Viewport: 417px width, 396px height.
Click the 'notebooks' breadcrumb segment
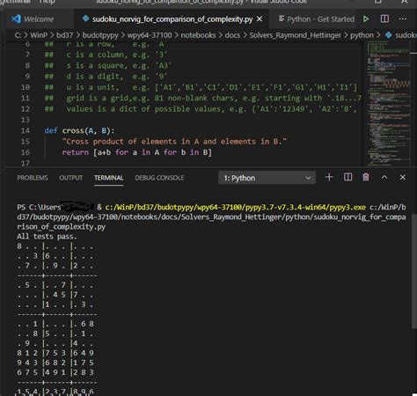(198, 35)
